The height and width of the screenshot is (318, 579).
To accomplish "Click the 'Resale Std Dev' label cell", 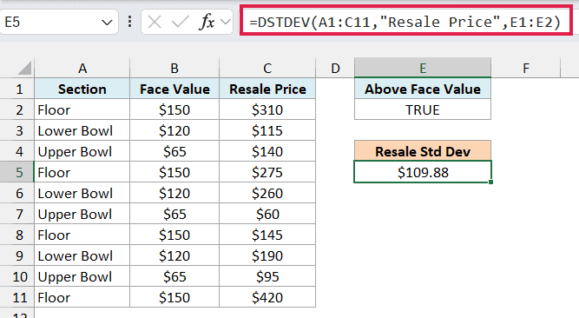I will point(423,151).
